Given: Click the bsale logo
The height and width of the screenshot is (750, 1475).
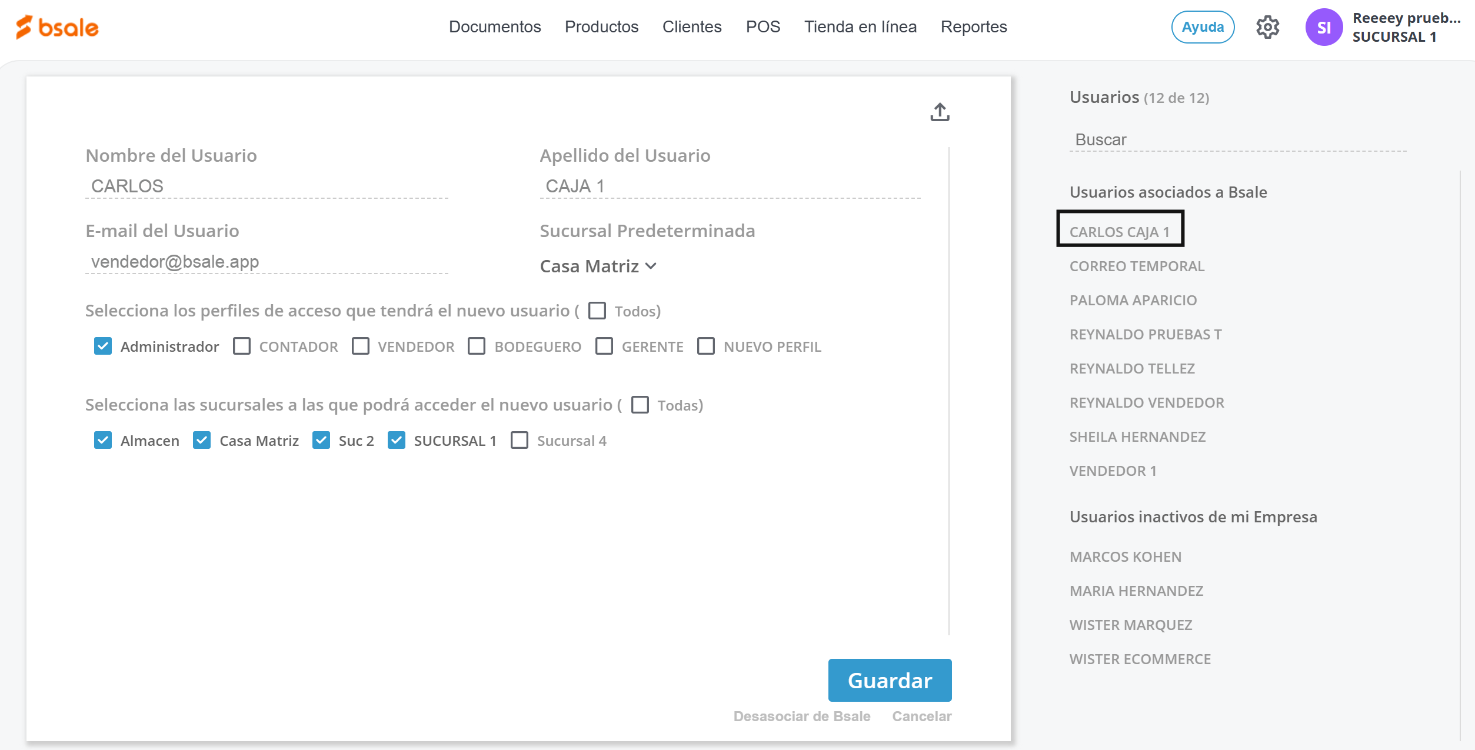Looking at the screenshot, I should point(57,27).
